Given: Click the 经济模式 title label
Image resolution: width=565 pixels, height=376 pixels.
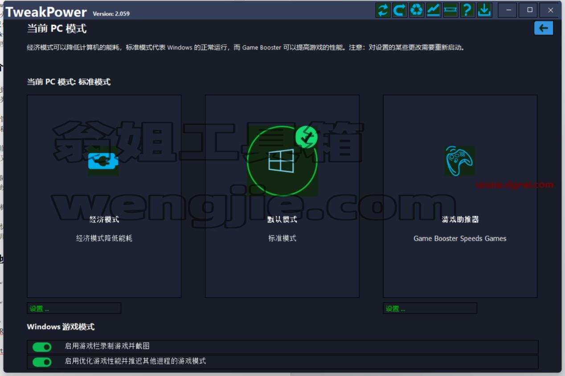Looking at the screenshot, I should point(104,219).
